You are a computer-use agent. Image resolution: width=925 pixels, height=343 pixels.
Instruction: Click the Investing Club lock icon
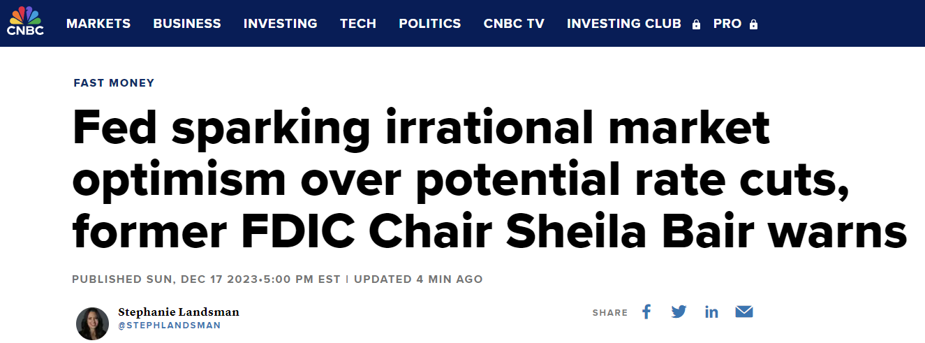696,24
